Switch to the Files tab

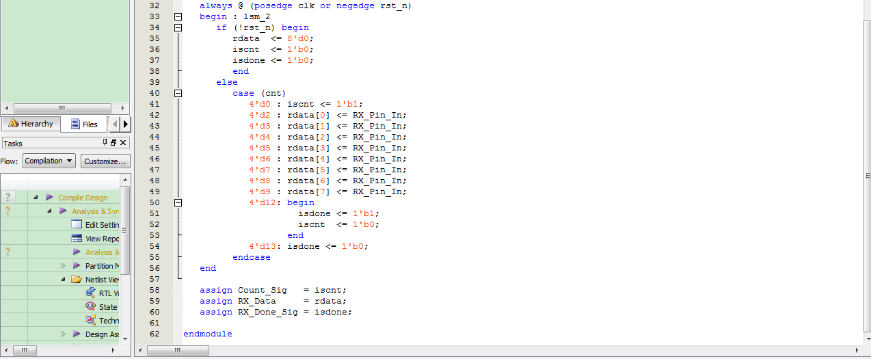coord(84,124)
